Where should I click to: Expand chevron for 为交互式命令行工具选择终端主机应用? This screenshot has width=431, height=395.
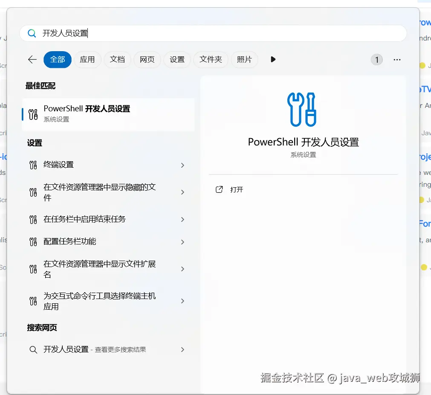[182, 301]
